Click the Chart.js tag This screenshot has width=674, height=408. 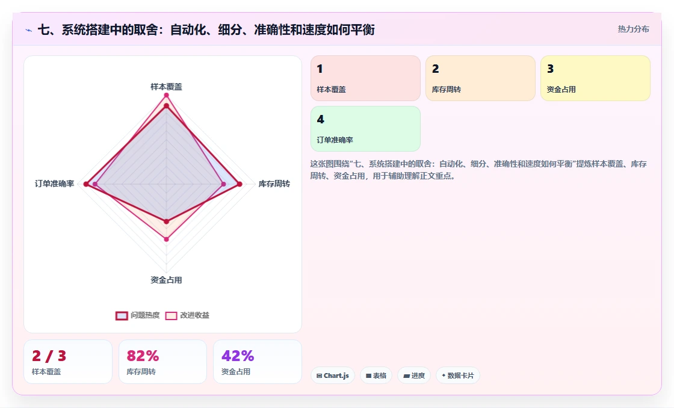[333, 376]
